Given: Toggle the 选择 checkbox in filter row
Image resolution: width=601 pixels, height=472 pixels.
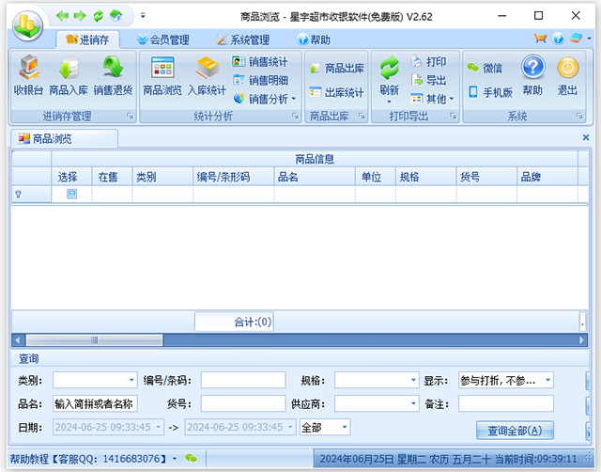Looking at the screenshot, I should pyautogui.click(x=71, y=194).
